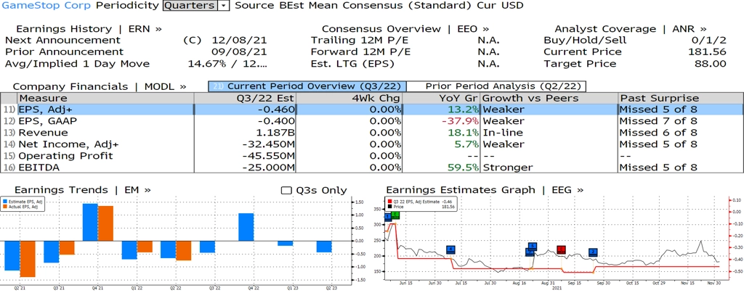Click the red event marker on estimates graph
Screen dimensions: 744x293
pos(562,250)
